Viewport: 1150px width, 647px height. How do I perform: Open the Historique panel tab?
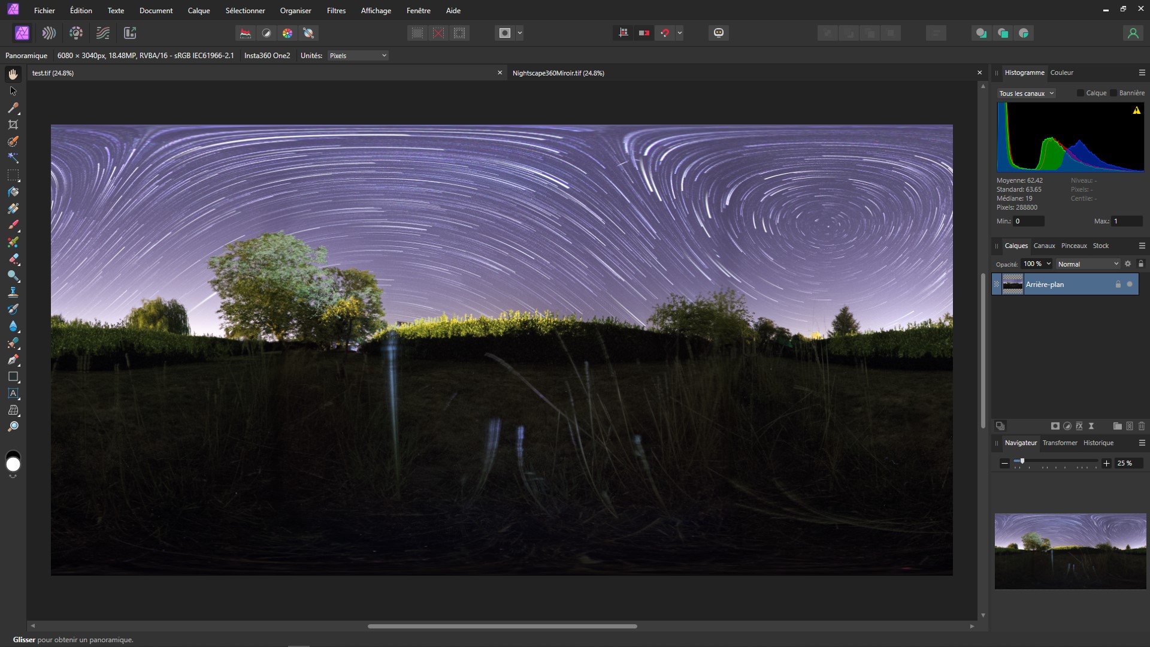click(x=1098, y=443)
